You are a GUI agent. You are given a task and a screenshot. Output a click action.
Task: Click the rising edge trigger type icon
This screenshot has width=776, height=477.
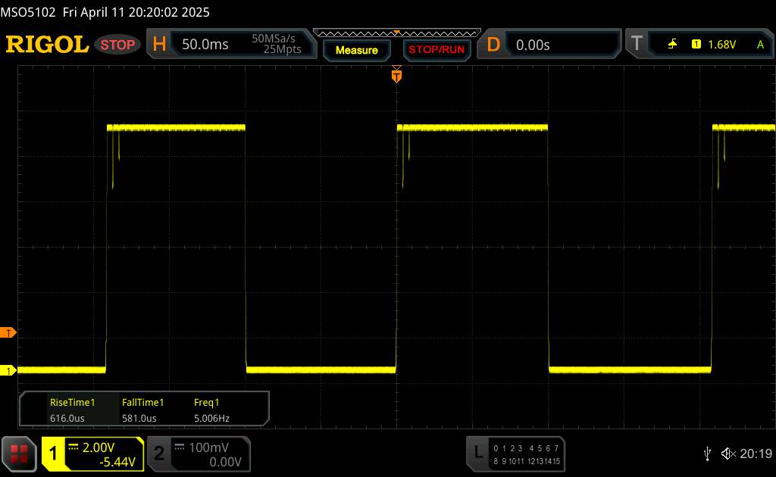(672, 45)
